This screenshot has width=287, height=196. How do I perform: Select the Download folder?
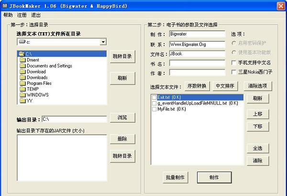[33, 72]
